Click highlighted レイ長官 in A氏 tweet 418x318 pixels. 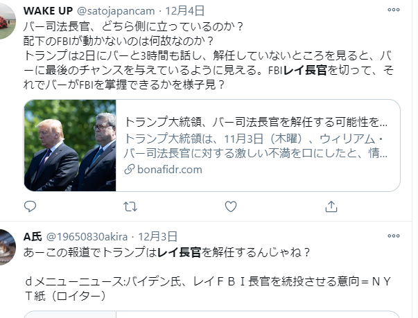pyautogui.click(x=179, y=252)
